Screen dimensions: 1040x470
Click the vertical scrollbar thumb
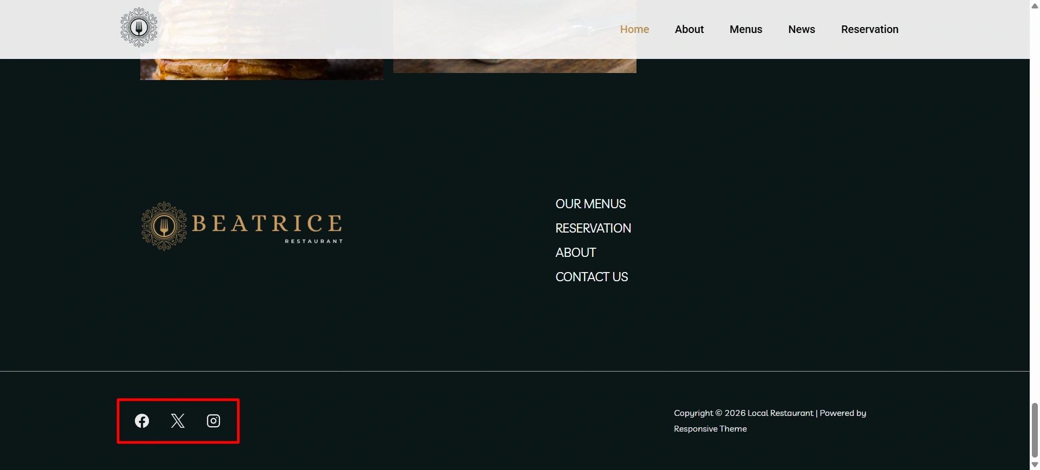click(x=1035, y=430)
